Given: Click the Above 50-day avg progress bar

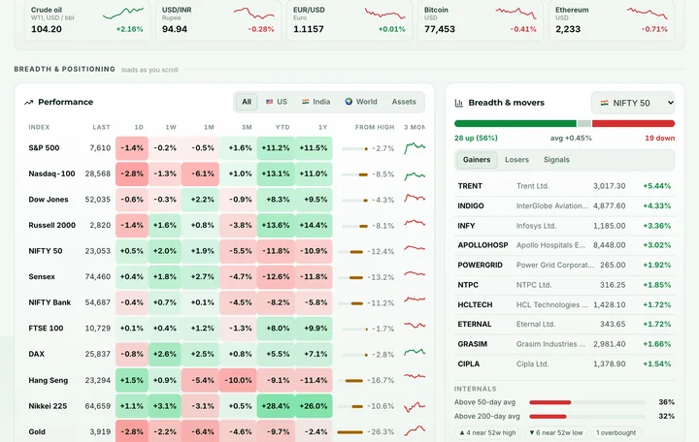Looking at the screenshot, I should click(587, 402).
